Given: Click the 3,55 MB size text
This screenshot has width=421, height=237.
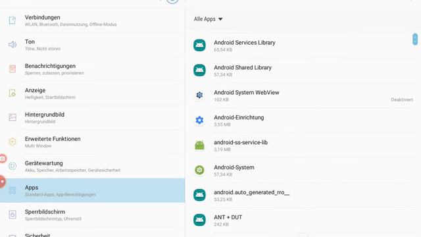Looking at the screenshot, I should click(222, 124).
